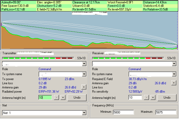Focus the Minimum frequency field

123,112
